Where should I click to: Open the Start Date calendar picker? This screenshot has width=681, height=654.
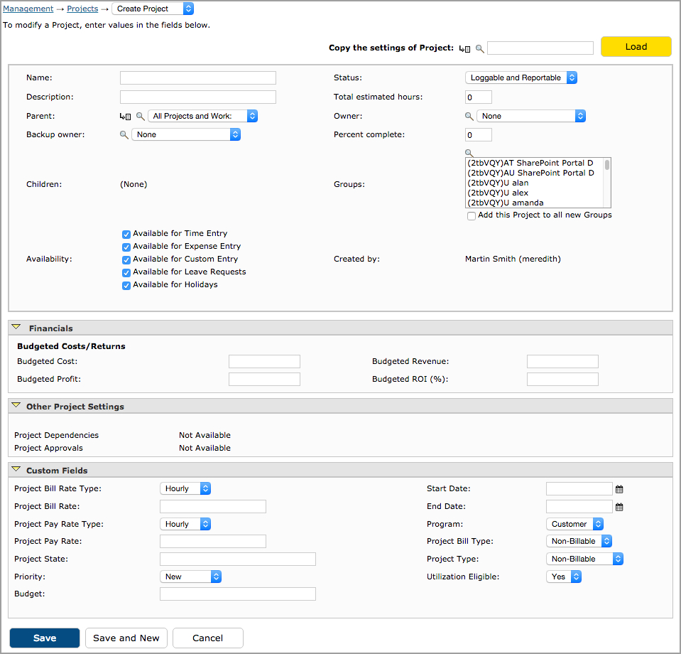pos(619,489)
